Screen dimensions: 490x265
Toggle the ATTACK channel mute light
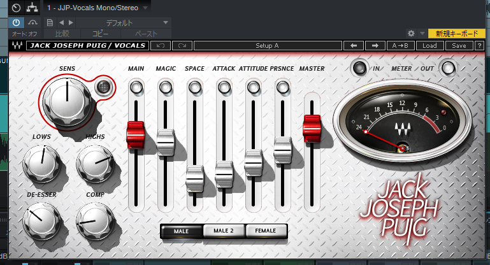pos(224,87)
